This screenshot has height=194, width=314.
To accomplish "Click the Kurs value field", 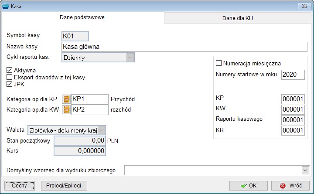I will 80,151.
